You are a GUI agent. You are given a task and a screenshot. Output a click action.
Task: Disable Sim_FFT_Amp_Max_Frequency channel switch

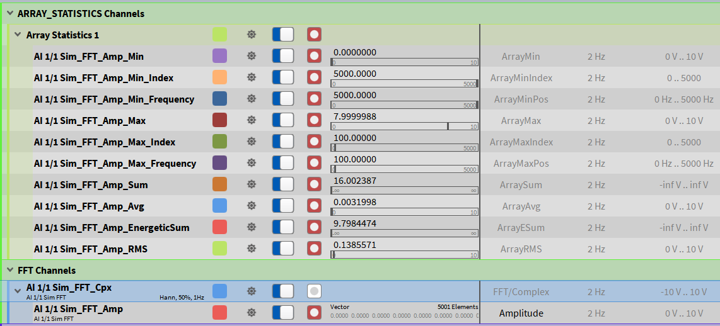click(283, 163)
